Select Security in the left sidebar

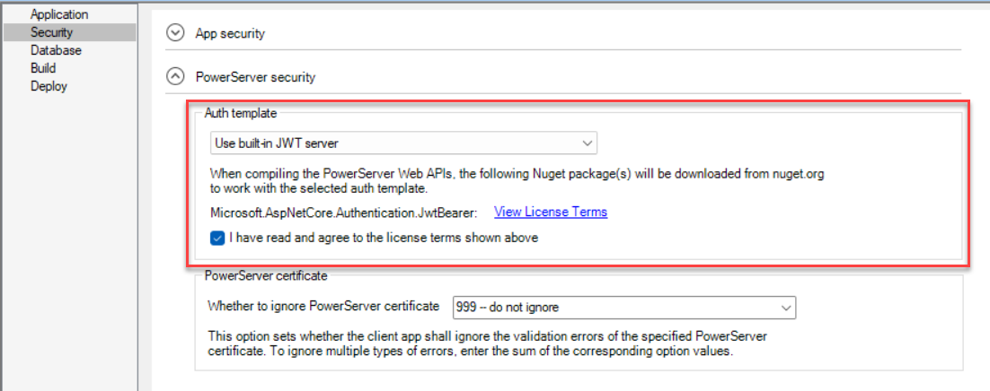(51, 32)
